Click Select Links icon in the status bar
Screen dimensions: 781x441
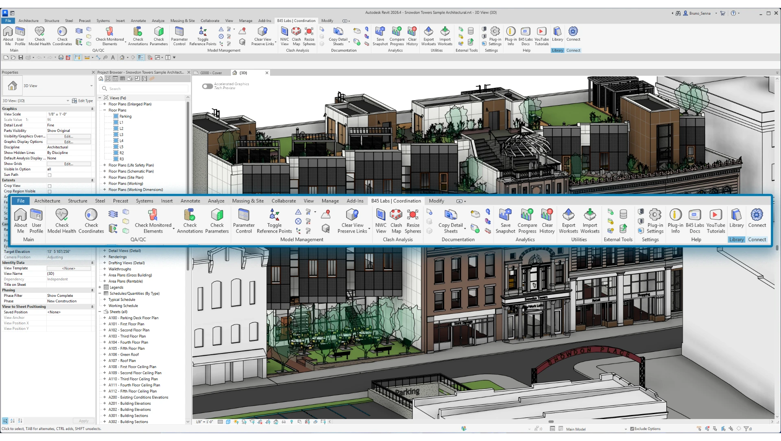(x=699, y=429)
